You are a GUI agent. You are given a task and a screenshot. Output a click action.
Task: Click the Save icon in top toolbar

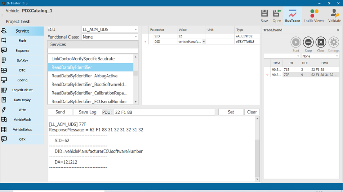click(264, 16)
